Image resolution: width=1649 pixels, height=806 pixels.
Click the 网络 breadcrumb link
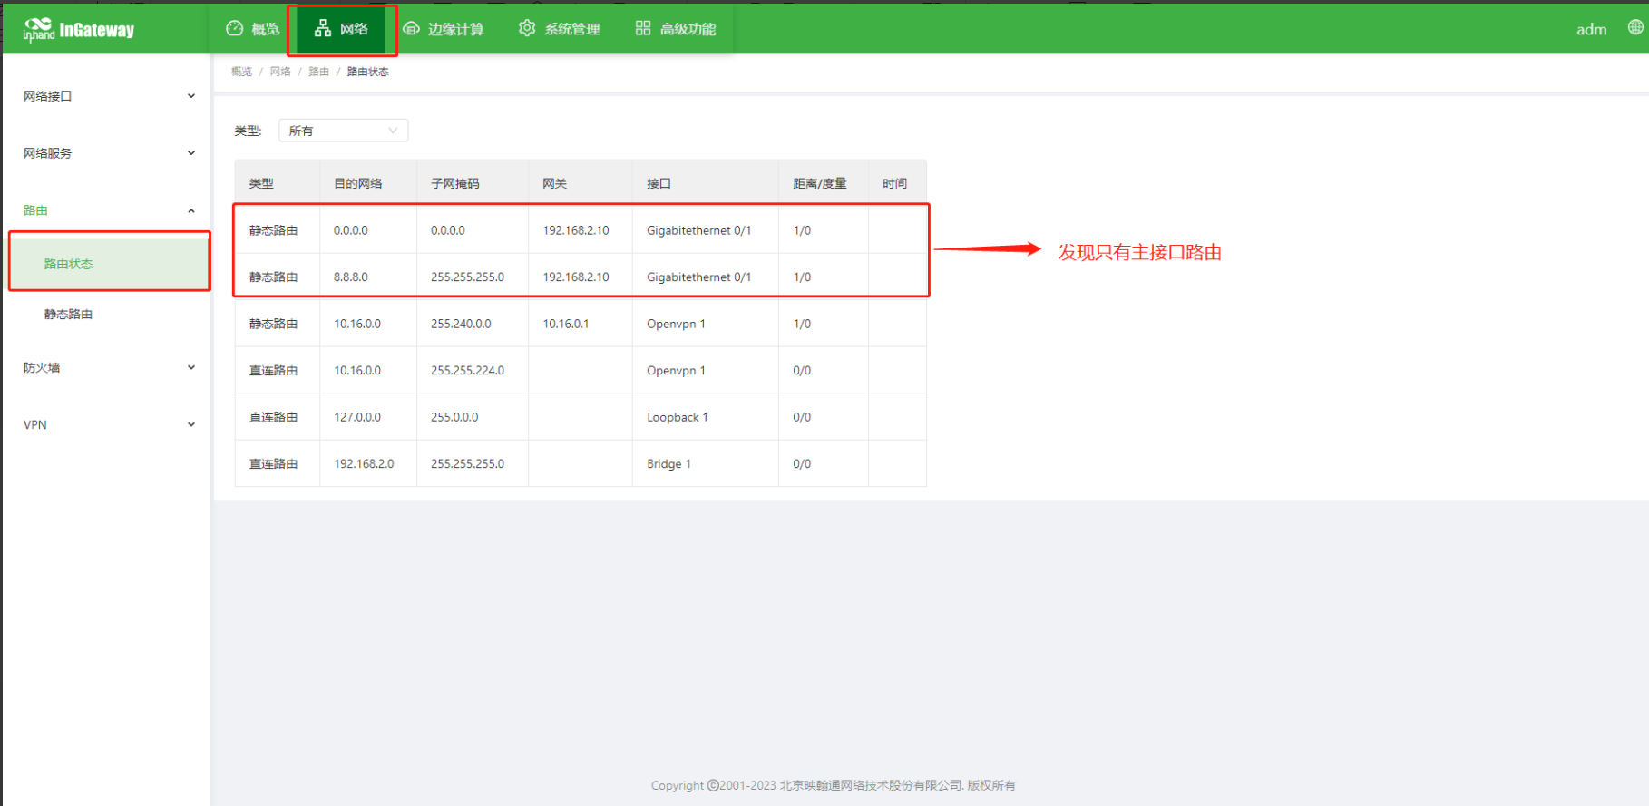tap(280, 72)
